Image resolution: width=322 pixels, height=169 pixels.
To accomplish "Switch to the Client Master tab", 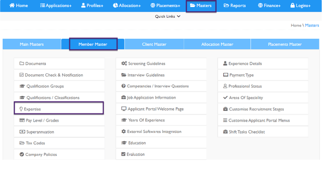I will [154, 44].
